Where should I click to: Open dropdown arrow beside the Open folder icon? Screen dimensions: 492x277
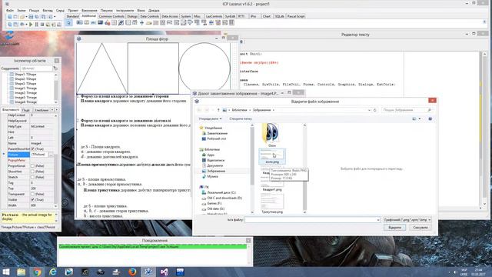(26, 16)
